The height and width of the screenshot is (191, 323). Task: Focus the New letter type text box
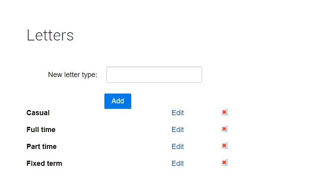click(x=154, y=75)
